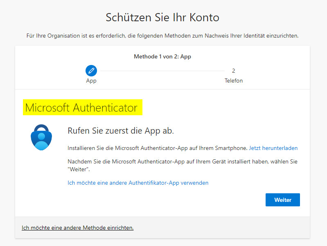Click the progress line between both steps
The image size is (327, 246).
click(162, 71)
